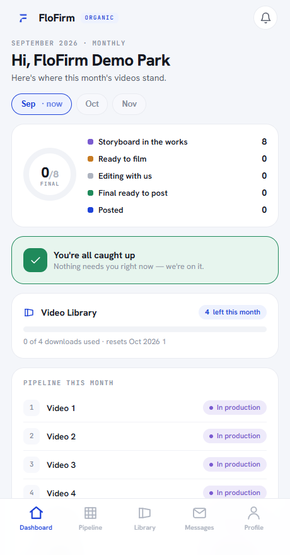290x555 pixels.
Task: Click the 'Posted' status label
Action: click(x=110, y=210)
